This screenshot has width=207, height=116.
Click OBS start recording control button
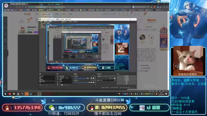(x=127, y=78)
